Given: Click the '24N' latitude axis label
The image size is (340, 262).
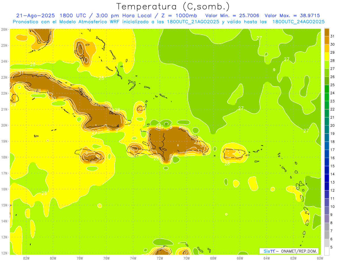Looking at the screenshot, I should pyautogui.click(x=4, y=61).
